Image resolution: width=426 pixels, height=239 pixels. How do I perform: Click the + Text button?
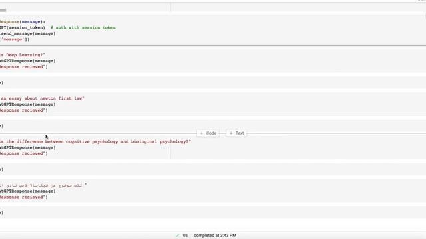236,133
